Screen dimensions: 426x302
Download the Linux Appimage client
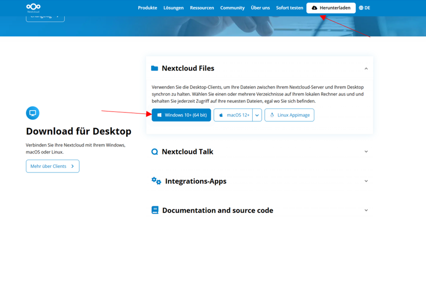(x=289, y=115)
